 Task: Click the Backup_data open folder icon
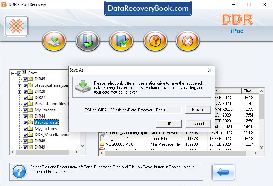click(31, 122)
